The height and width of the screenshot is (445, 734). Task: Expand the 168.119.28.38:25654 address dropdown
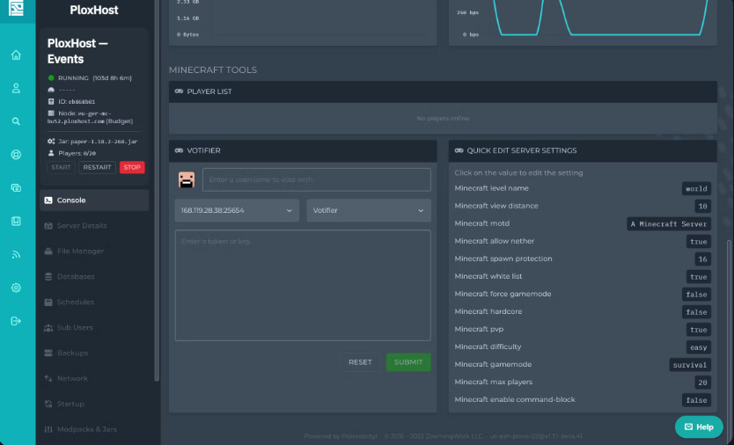(237, 210)
